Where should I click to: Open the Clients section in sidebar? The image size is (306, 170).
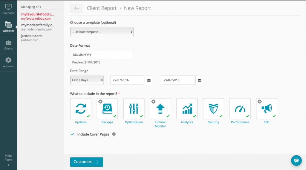click(x=8, y=45)
